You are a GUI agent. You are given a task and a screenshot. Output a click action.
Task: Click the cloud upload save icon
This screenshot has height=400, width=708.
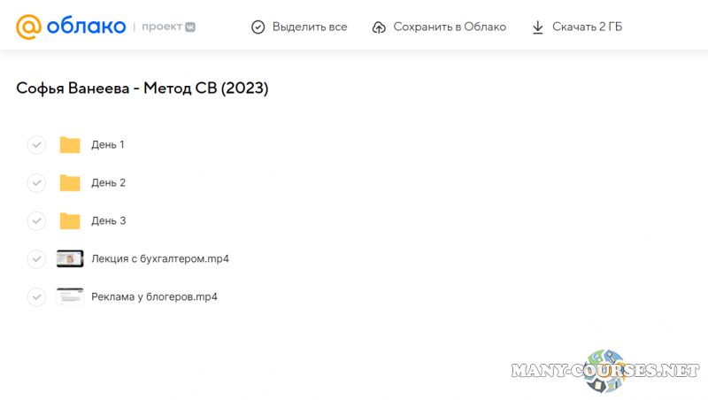[x=379, y=27]
